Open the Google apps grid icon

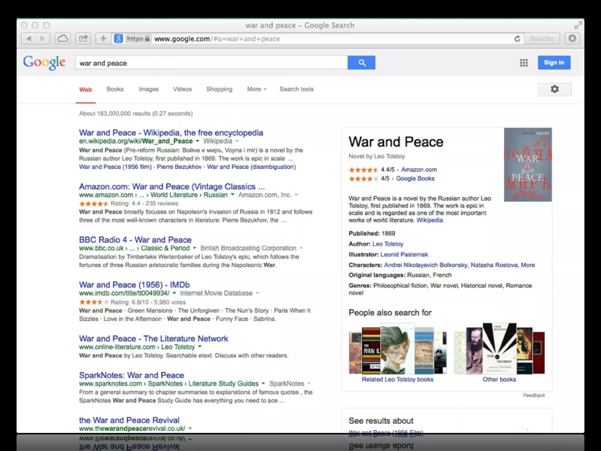524,63
